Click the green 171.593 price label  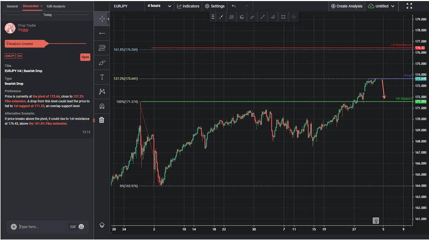421,101
